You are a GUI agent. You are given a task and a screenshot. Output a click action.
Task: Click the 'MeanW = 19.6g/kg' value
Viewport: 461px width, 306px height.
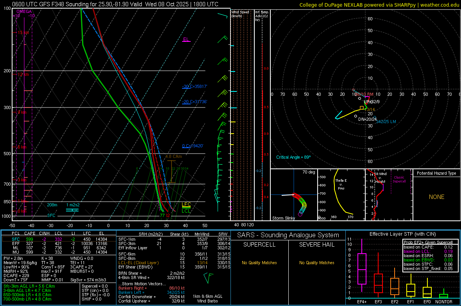20,263
